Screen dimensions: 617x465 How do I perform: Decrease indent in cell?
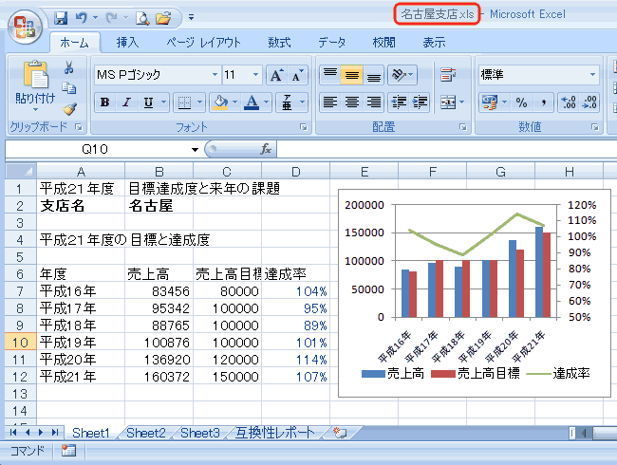coord(399,103)
